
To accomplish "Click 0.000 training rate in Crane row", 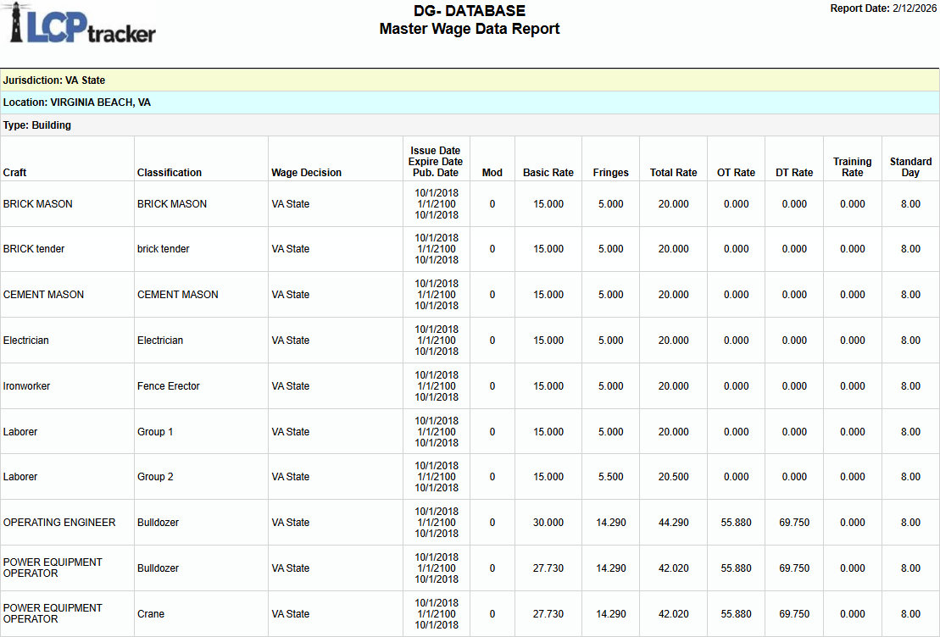I will click(x=853, y=613).
